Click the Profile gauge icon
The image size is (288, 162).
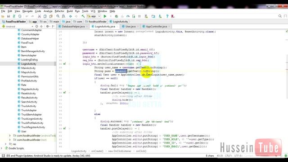pyautogui.click(x=128, y=16)
